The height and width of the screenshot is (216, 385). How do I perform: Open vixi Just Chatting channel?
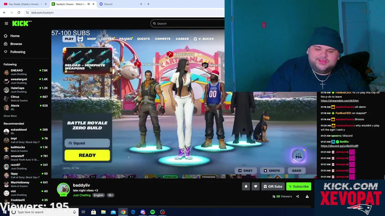click(x=26, y=193)
